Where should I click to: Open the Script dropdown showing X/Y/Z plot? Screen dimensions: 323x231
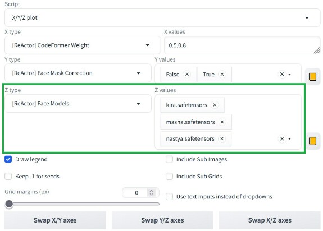tap(162, 18)
